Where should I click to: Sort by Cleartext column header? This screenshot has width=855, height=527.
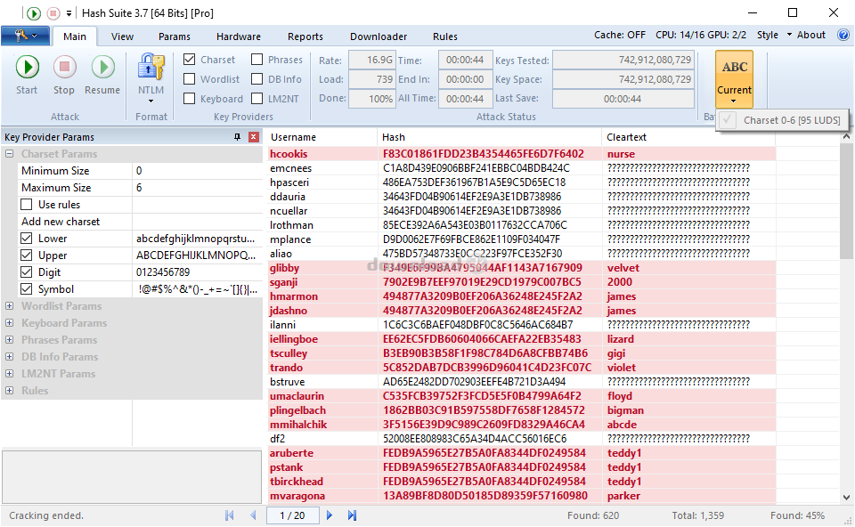(x=688, y=137)
